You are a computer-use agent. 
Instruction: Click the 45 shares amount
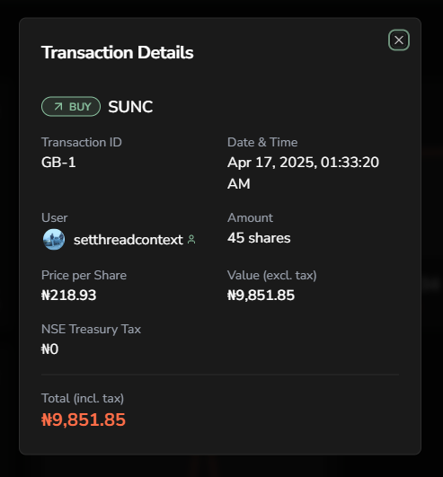[x=259, y=238]
